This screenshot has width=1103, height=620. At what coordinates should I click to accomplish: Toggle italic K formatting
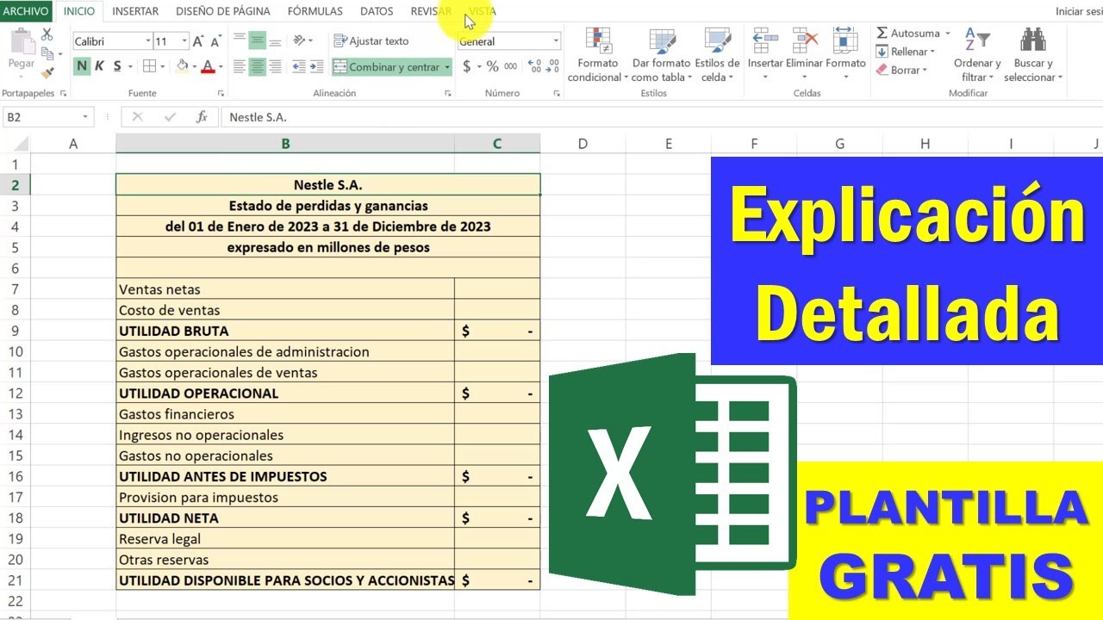tap(99, 66)
